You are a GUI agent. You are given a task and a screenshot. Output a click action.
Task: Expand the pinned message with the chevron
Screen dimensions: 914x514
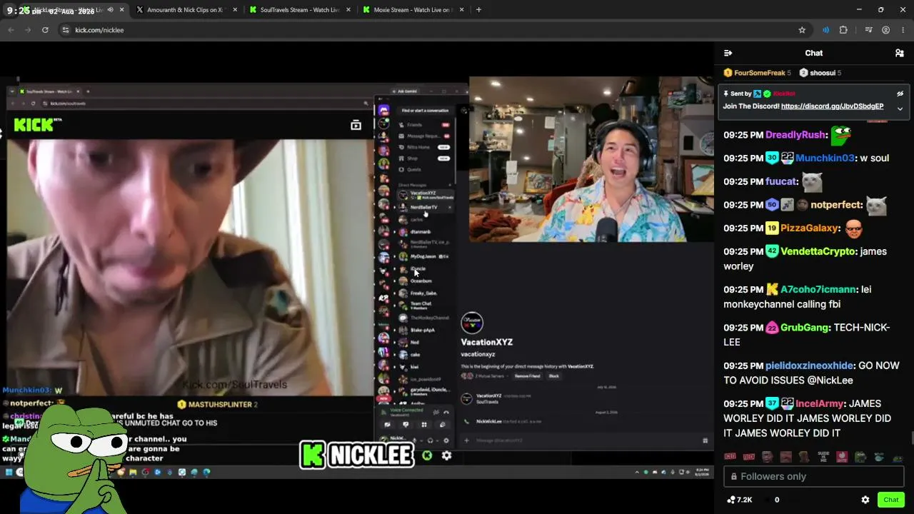(900, 109)
